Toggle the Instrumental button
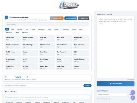 pyautogui.click(x=71, y=18)
